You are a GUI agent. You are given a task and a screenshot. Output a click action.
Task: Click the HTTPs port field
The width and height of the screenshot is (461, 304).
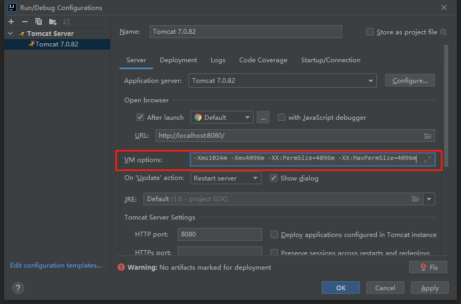pos(220,251)
